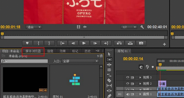Click the Mark Out button

point(49,43)
